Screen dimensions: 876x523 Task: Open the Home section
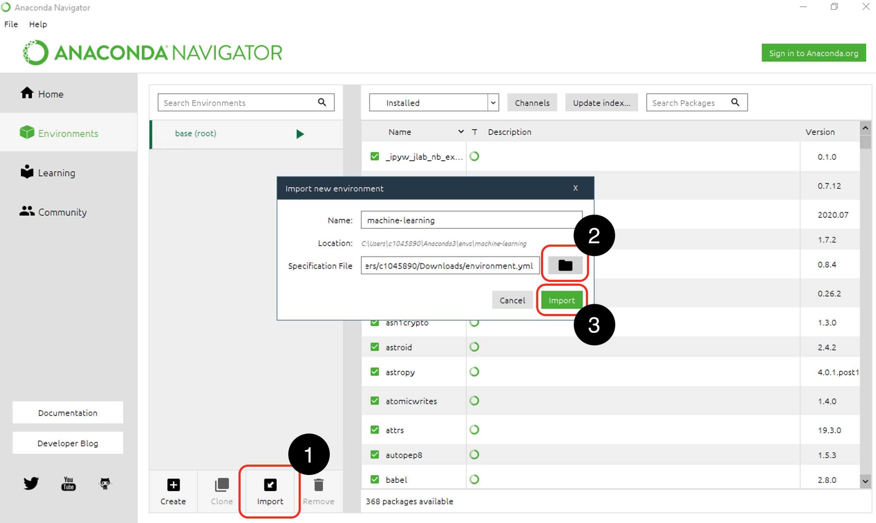click(x=41, y=94)
